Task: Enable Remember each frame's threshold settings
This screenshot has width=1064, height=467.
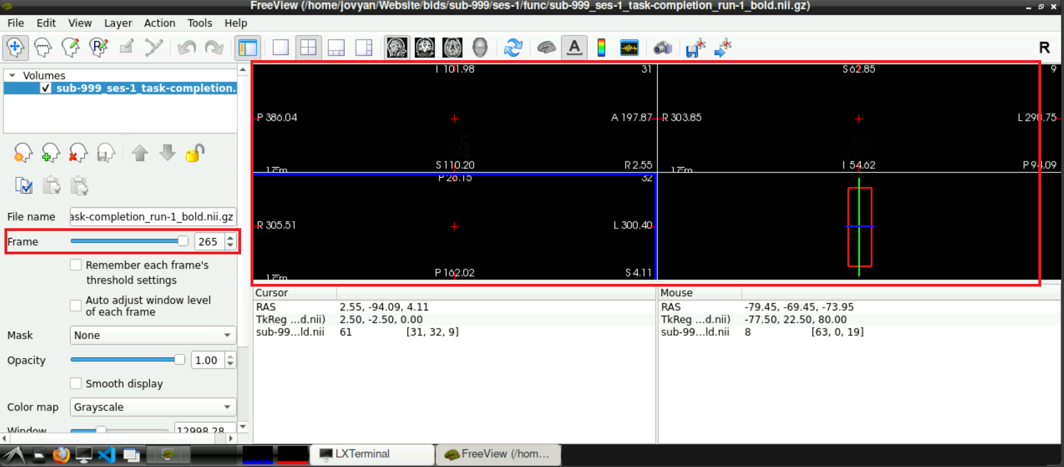Action: [76, 265]
